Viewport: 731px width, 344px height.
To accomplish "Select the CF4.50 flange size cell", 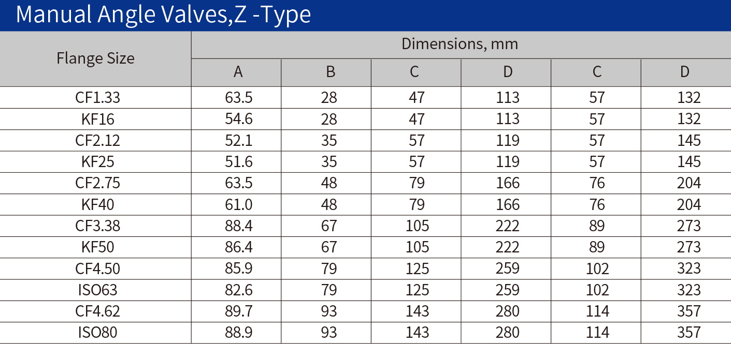I will (98, 269).
